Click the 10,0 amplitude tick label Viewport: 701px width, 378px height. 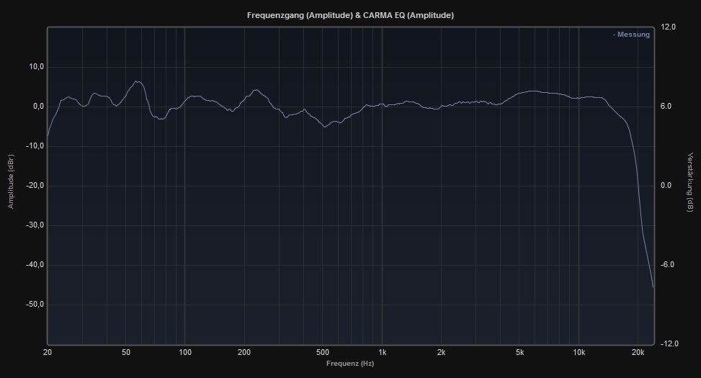click(35, 67)
